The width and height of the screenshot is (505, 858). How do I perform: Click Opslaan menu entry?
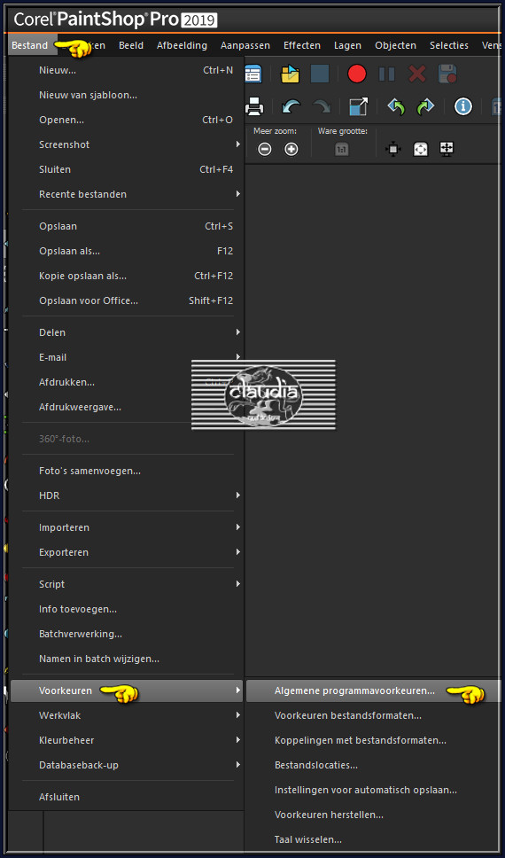pos(128,226)
